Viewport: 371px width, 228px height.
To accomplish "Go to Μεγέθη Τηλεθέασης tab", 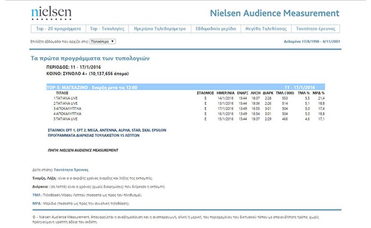I will coord(266,29).
